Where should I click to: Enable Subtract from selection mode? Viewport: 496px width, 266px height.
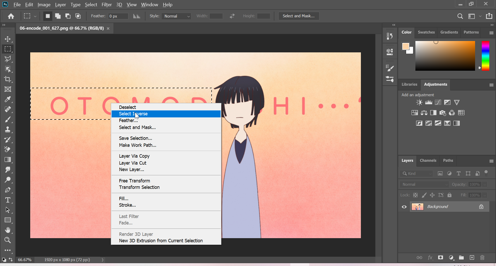click(x=68, y=16)
